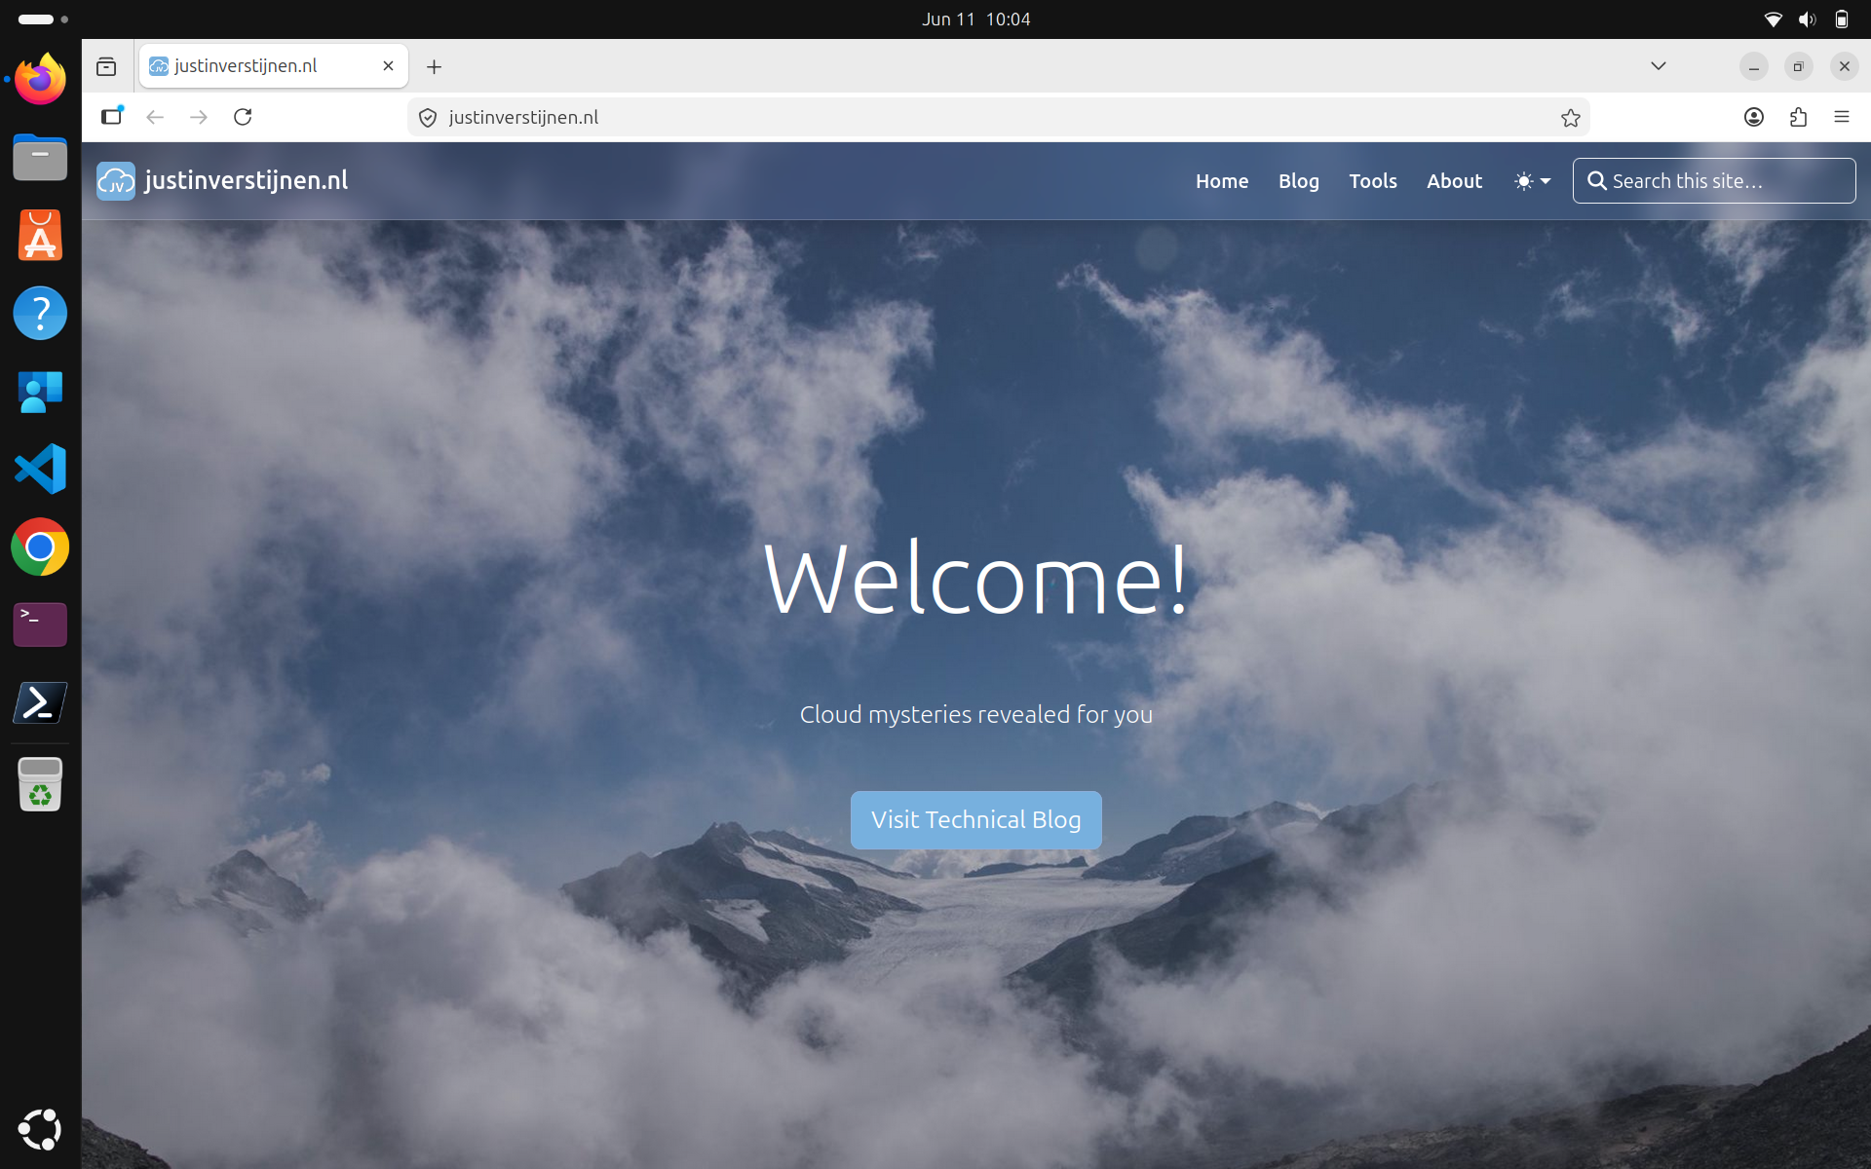This screenshot has width=1871, height=1169.
Task: Click the Firefox View recent browsing icon
Action: click(106, 66)
